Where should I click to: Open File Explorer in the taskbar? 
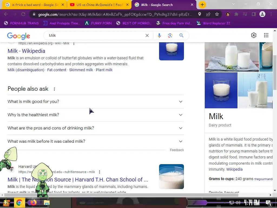(47, 203)
